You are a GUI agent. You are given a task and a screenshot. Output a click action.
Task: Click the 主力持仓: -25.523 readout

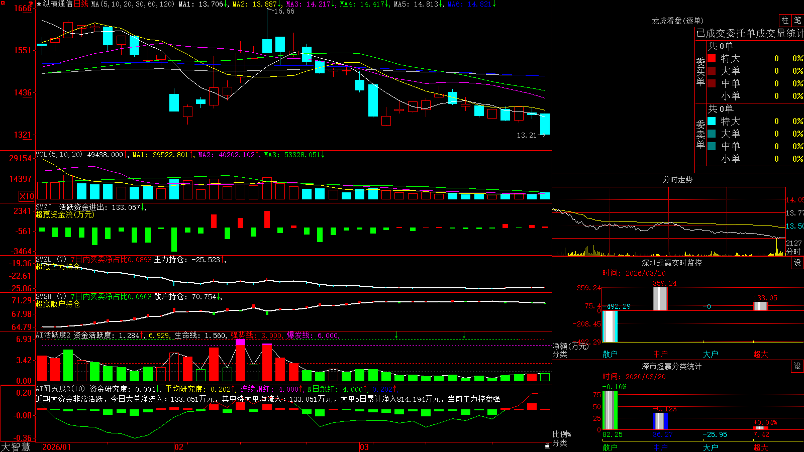pos(187,260)
